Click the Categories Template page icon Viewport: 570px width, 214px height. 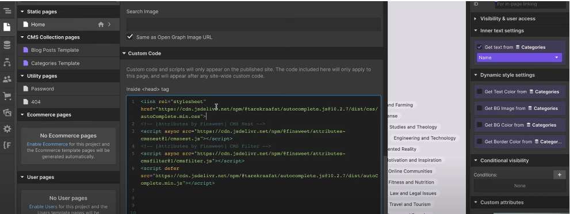25,63
